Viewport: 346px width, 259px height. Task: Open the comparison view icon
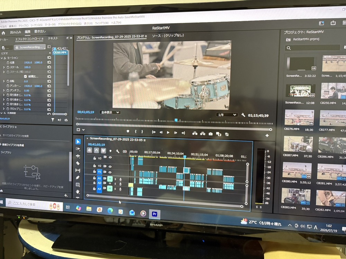click(218, 134)
